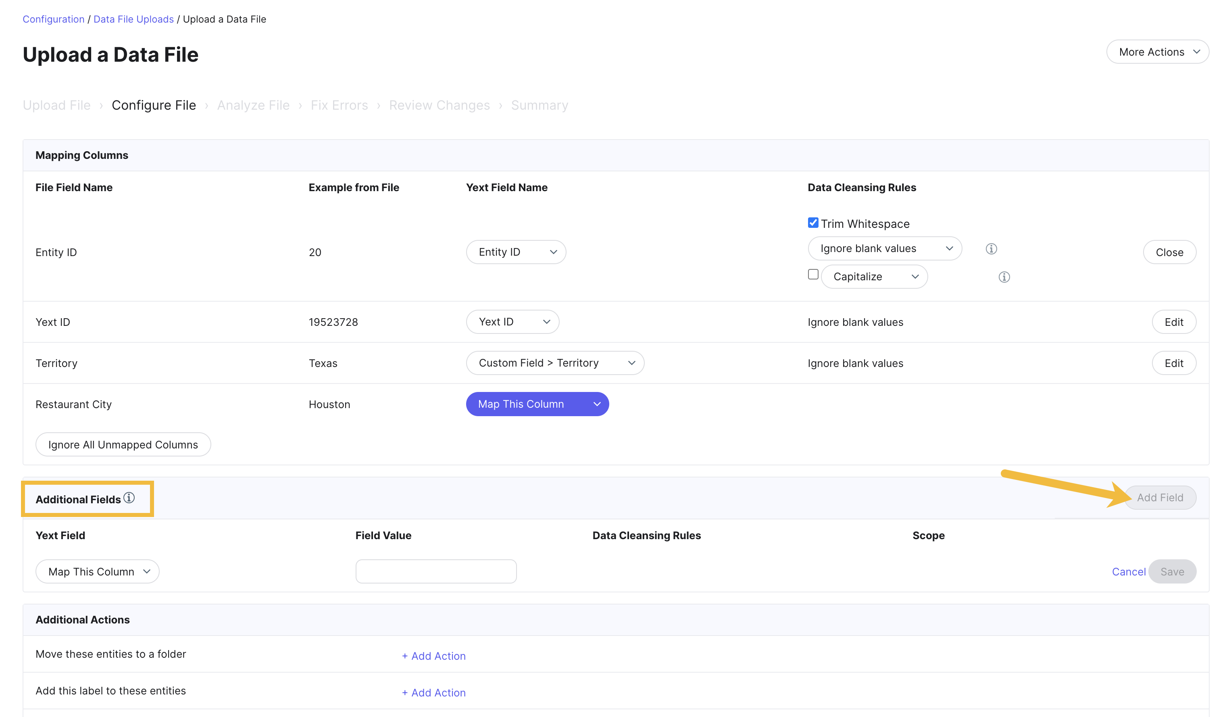
Task: Open the More Actions menu
Action: click(x=1157, y=52)
